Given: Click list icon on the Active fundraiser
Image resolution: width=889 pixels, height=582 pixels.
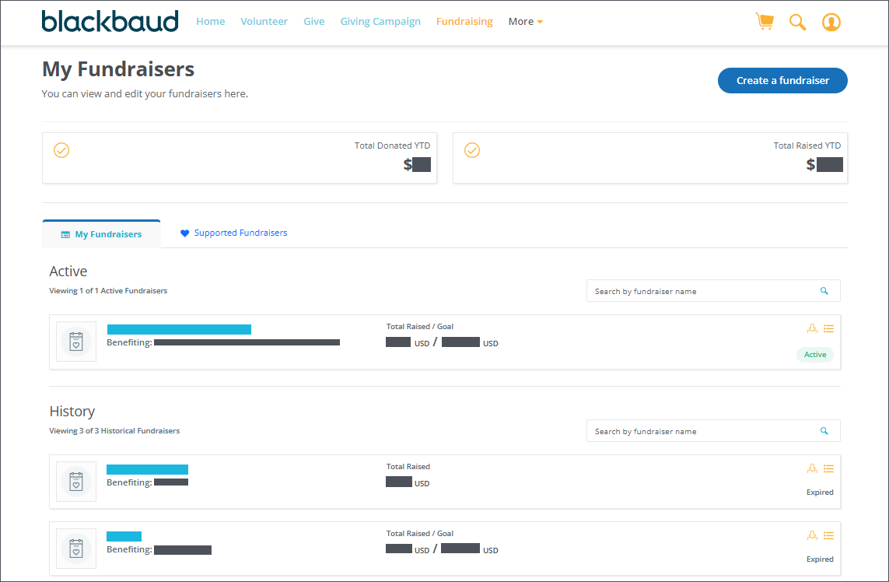Looking at the screenshot, I should pyautogui.click(x=828, y=328).
